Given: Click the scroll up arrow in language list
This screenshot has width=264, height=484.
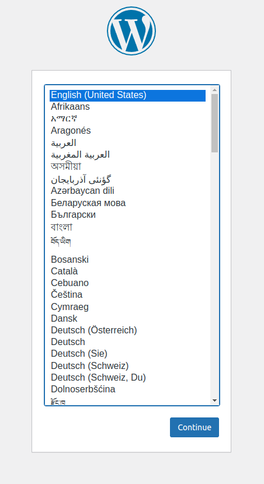Looking at the screenshot, I should tap(214, 90).
